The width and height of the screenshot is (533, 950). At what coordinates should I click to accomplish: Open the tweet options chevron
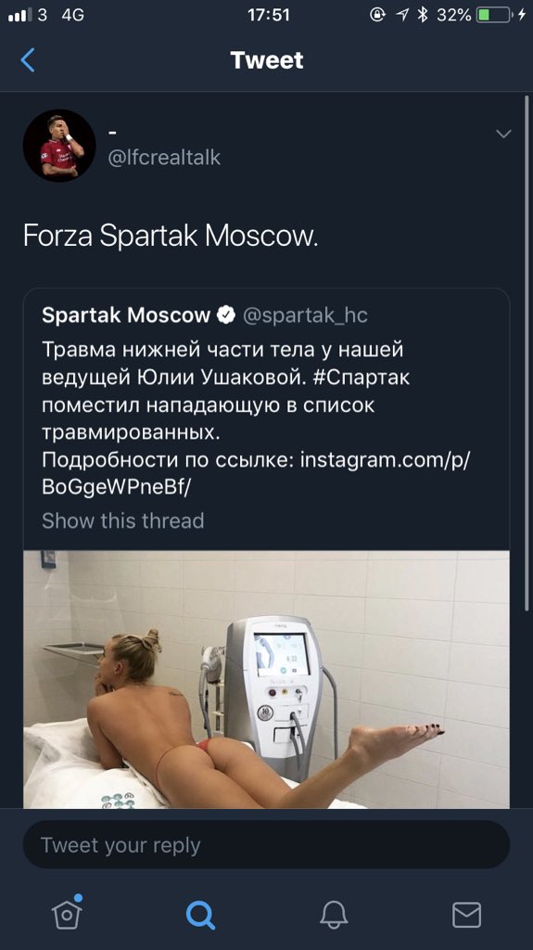[x=503, y=134]
